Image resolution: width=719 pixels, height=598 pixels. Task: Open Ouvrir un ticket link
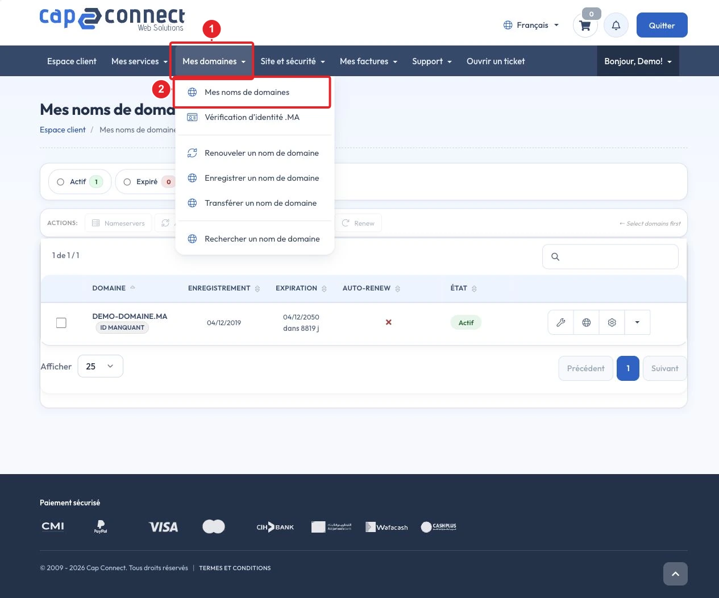pos(496,61)
